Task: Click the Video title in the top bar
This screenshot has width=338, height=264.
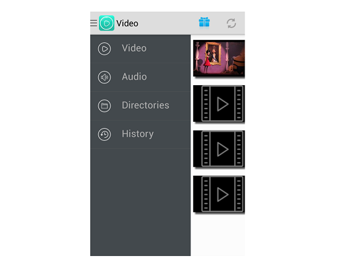Action: coord(127,23)
